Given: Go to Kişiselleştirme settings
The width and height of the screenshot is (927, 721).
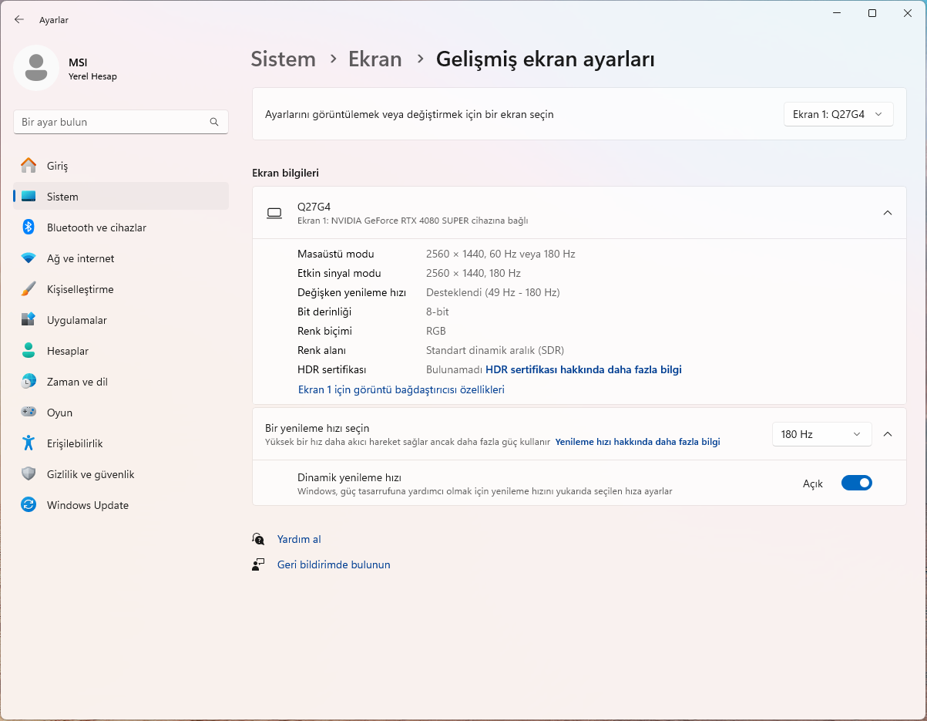Looking at the screenshot, I should (121, 289).
